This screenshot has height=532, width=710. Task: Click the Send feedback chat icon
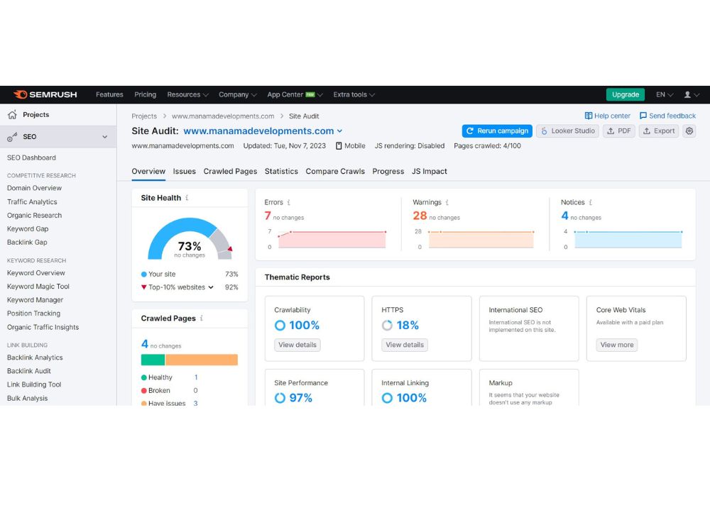coord(643,116)
